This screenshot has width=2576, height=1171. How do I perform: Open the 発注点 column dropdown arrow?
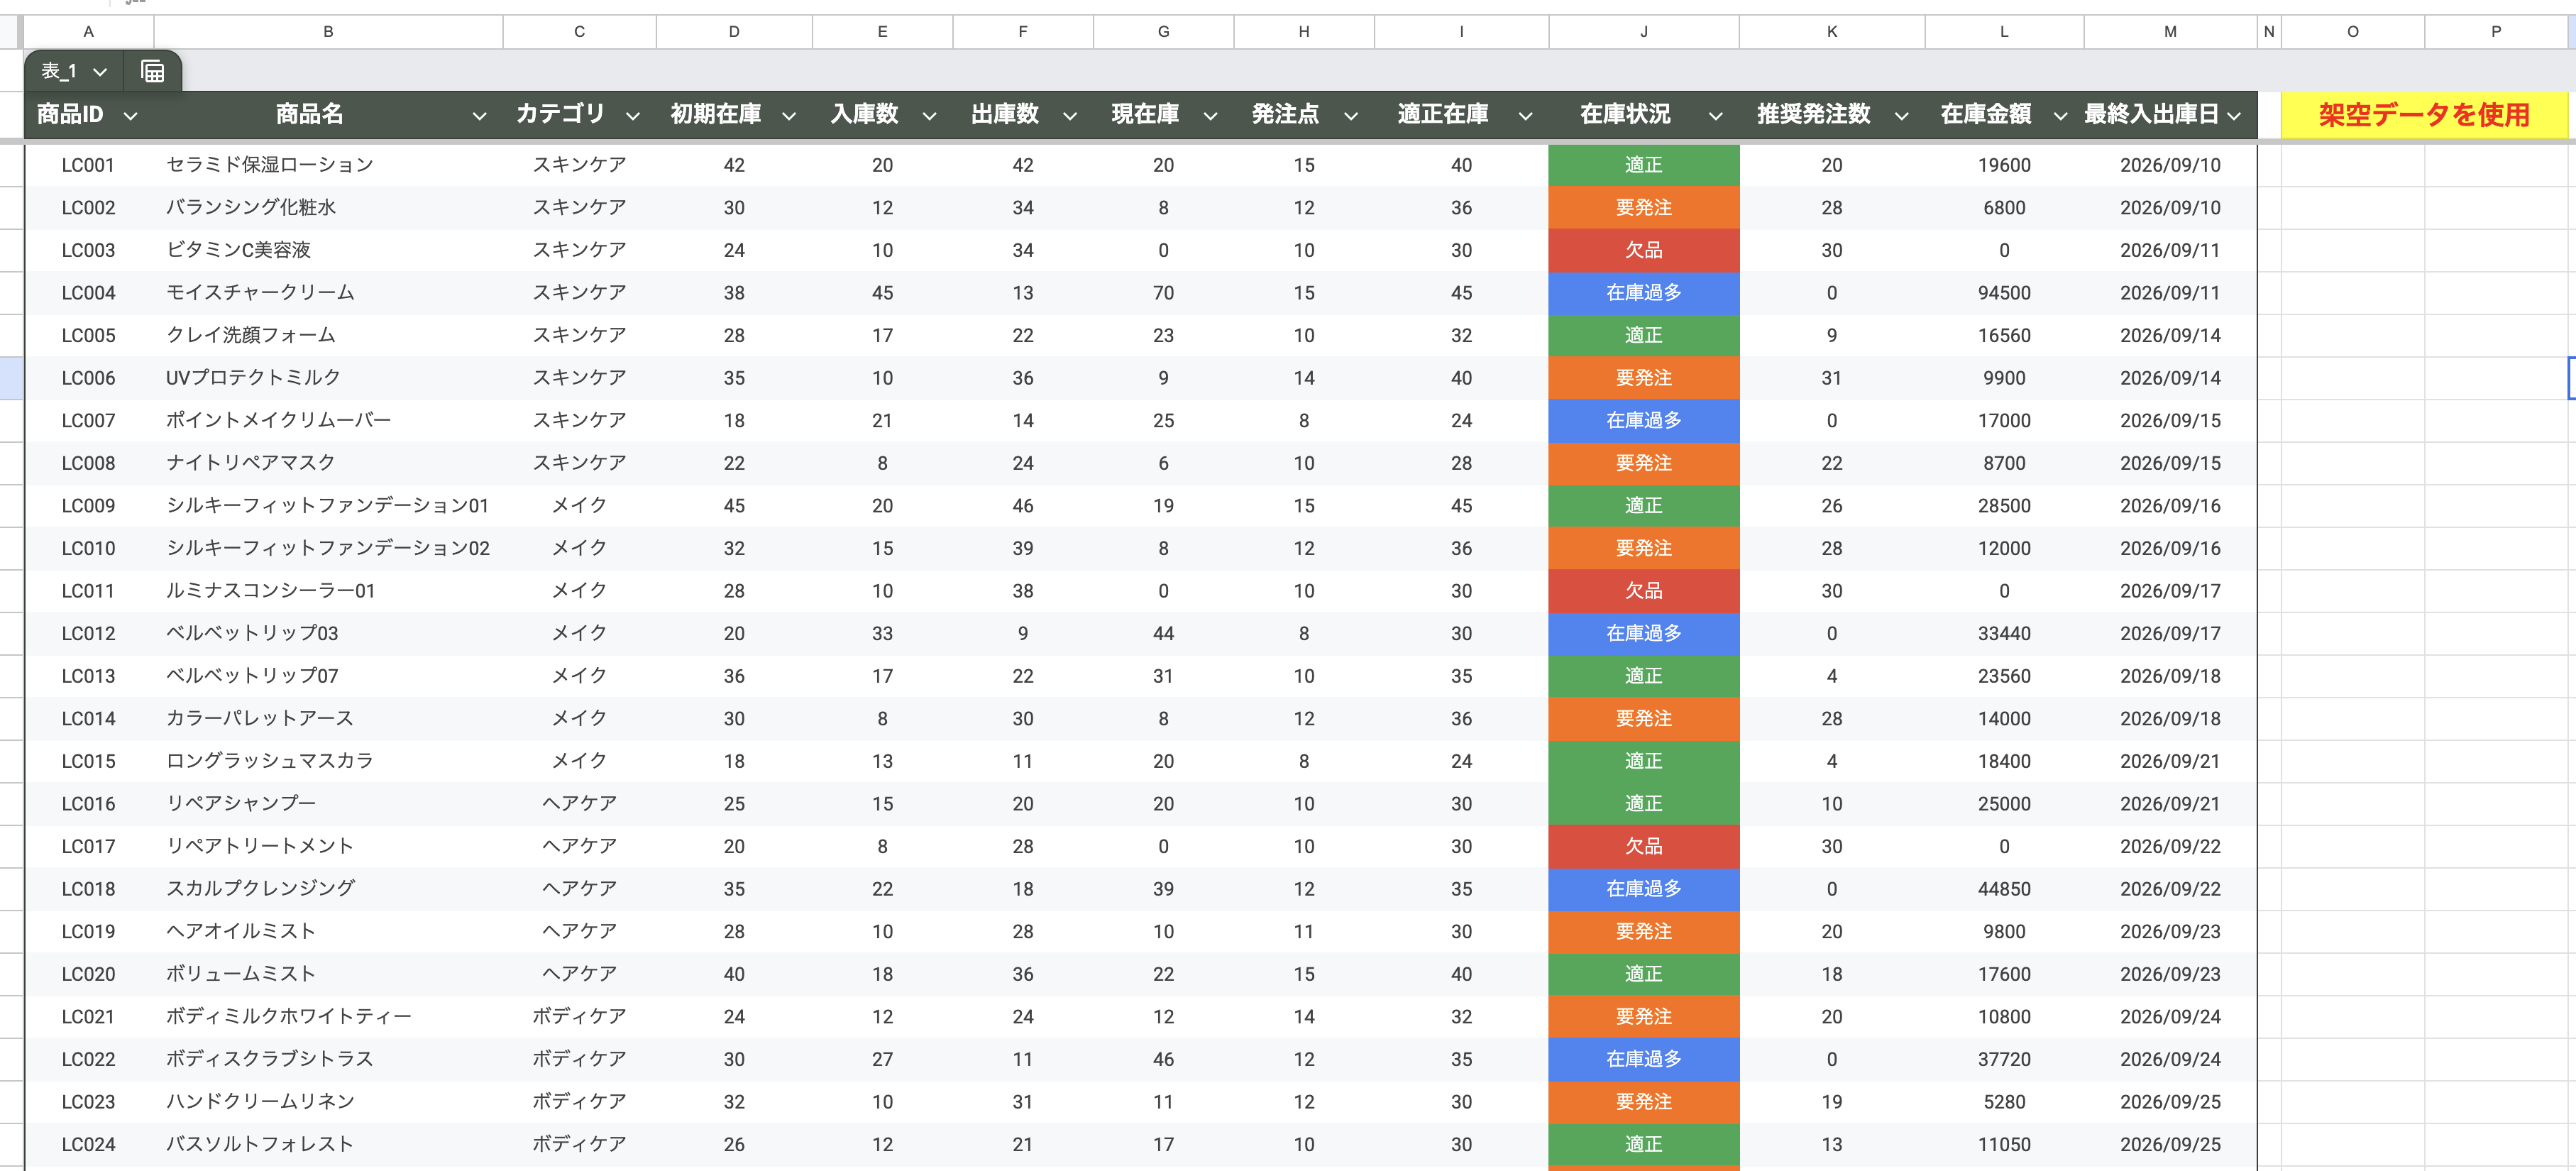tap(1350, 116)
